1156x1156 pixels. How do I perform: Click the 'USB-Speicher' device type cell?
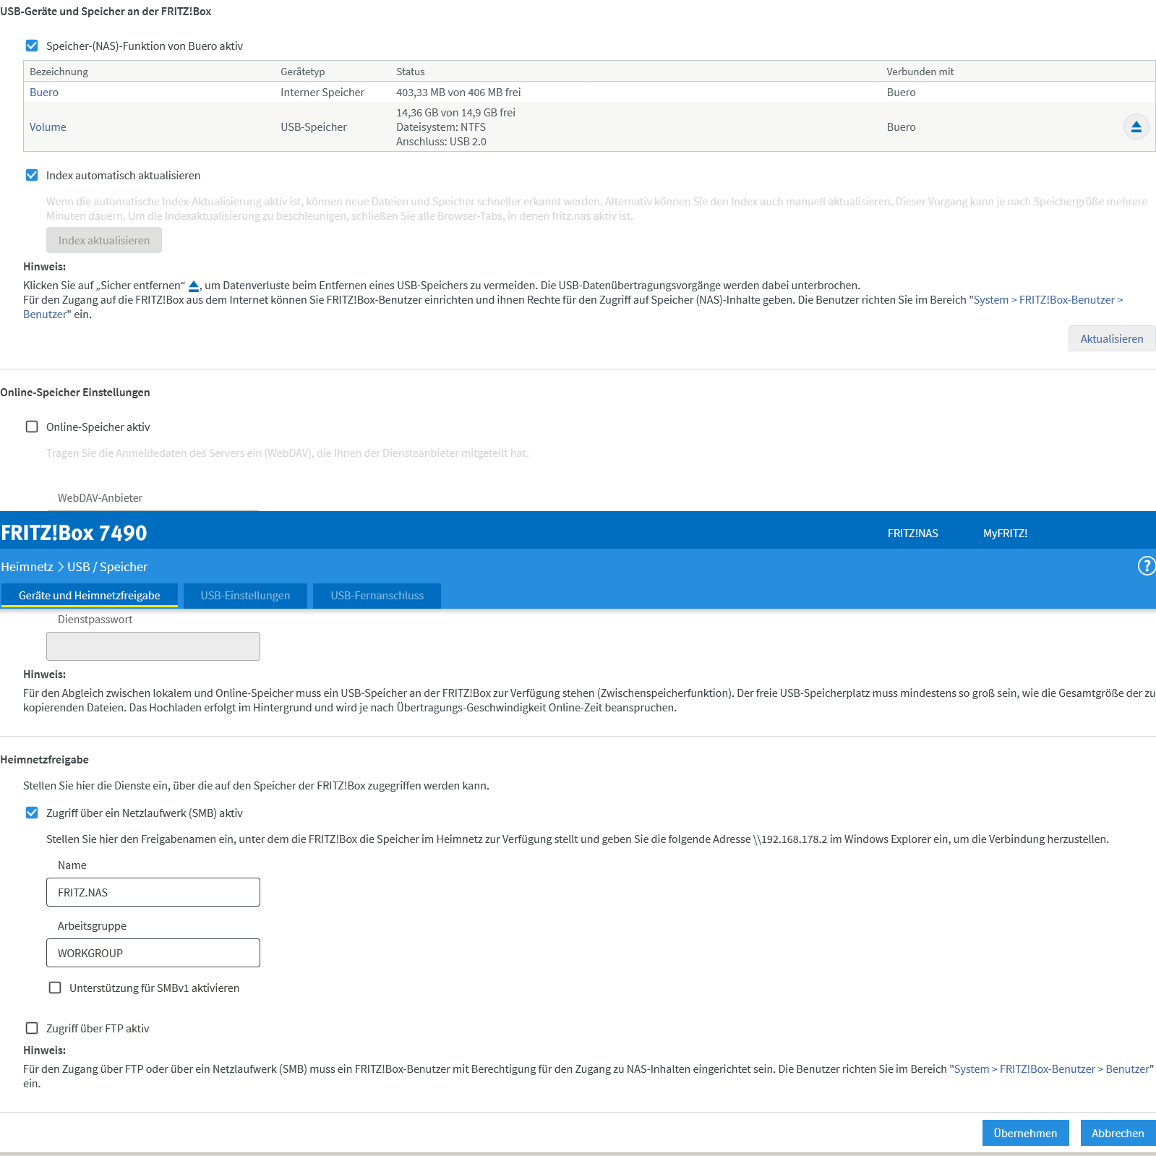tap(314, 127)
